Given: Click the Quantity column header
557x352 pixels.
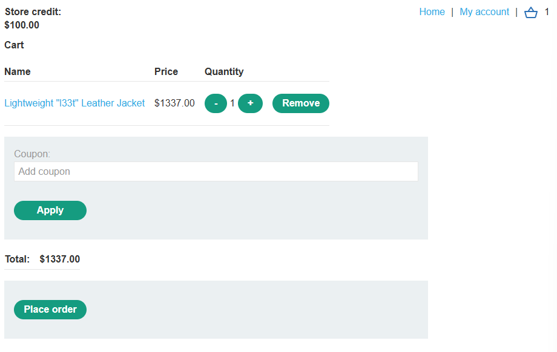Looking at the screenshot, I should click(224, 72).
